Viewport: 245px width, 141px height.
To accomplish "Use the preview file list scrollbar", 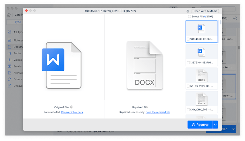I will (x=221, y=22).
